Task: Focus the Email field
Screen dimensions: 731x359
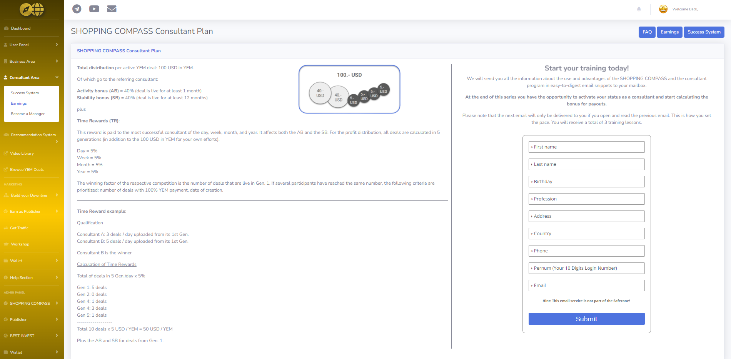Action: pos(586,286)
